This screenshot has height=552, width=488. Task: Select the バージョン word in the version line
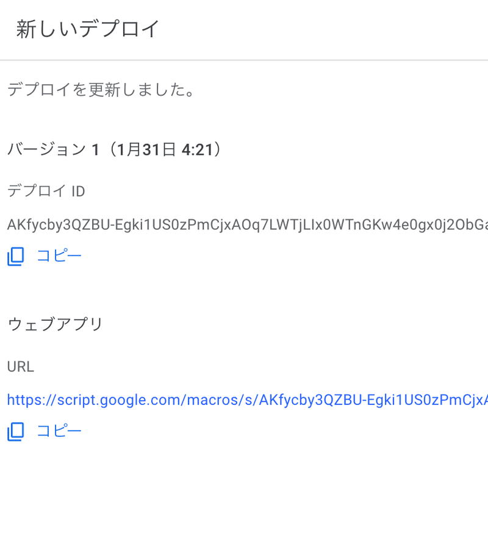(46, 149)
